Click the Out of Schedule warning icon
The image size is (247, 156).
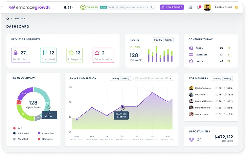[97, 53]
